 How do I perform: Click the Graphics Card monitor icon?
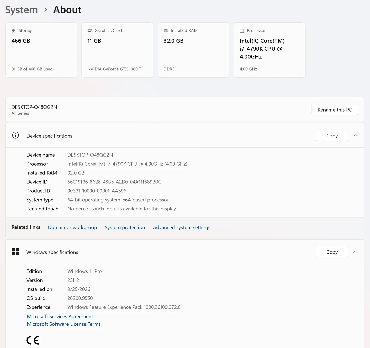[x=90, y=31]
